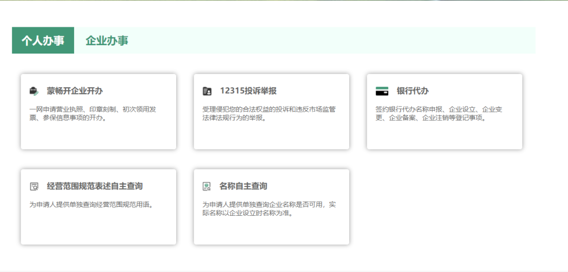Image resolution: width=568 pixels, height=272 pixels.
Task: Open the 12315投诉举报 title link
Action: (x=248, y=91)
